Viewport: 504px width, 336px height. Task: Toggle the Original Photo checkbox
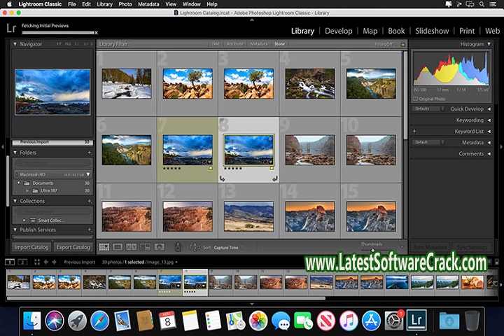[416, 99]
